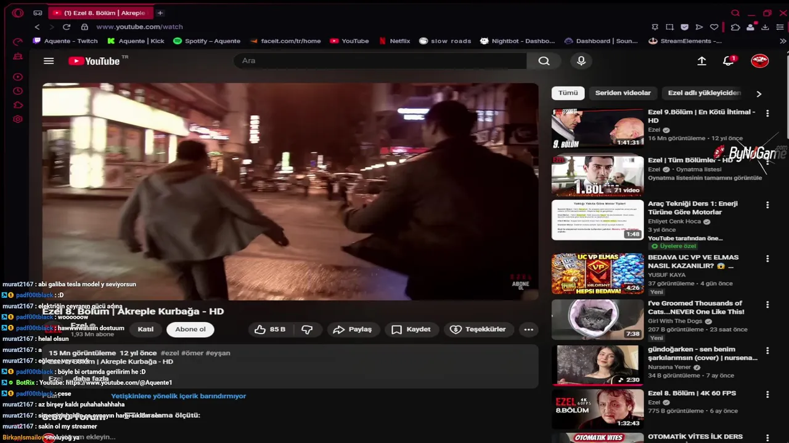Select the Tümü filter chip
This screenshot has height=443, width=789.
(x=568, y=93)
